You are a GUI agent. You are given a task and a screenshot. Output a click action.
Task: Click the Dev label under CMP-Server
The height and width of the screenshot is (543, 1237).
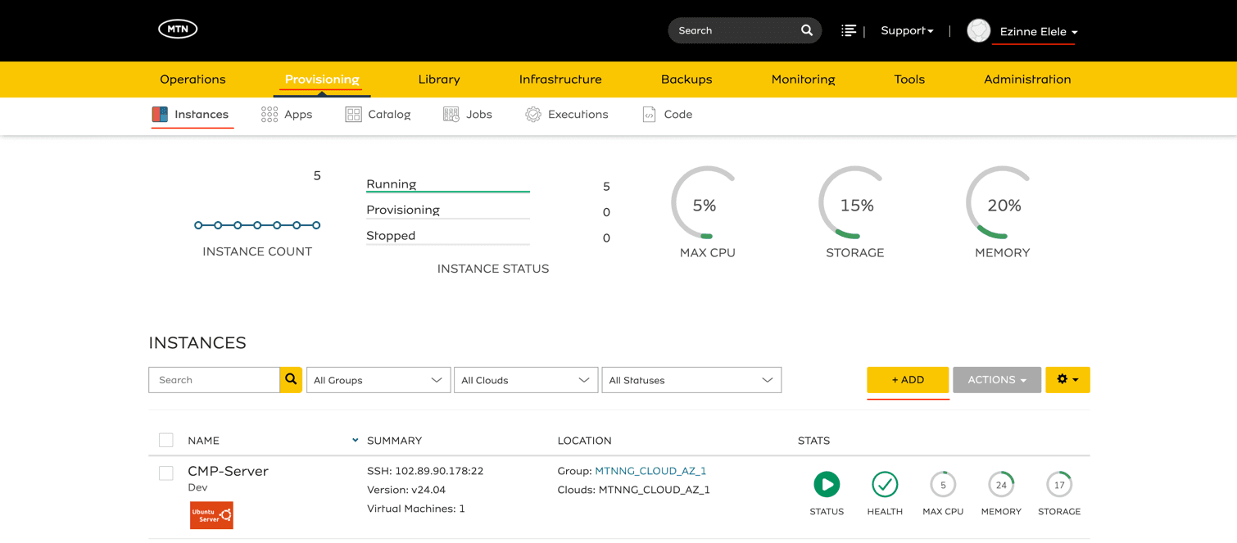coord(197,487)
